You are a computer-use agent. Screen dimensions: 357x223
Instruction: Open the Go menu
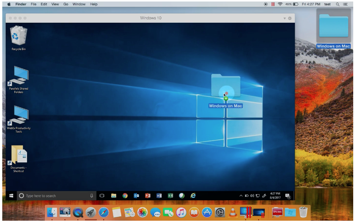(x=66, y=4)
